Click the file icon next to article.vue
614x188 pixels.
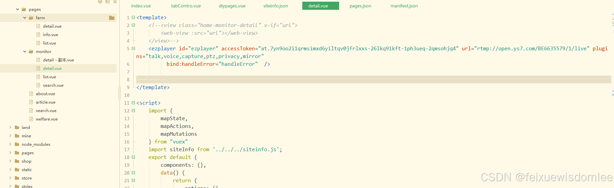coord(31,102)
